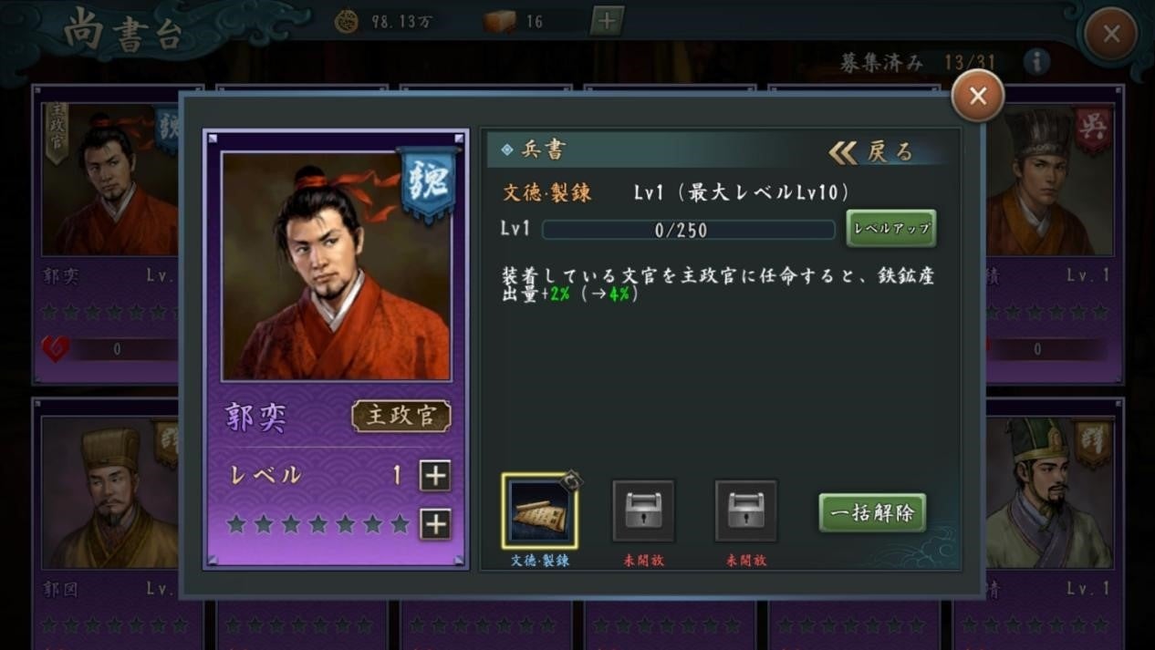
Task: Click the レベルアップ button
Action: tap(890, 229)
